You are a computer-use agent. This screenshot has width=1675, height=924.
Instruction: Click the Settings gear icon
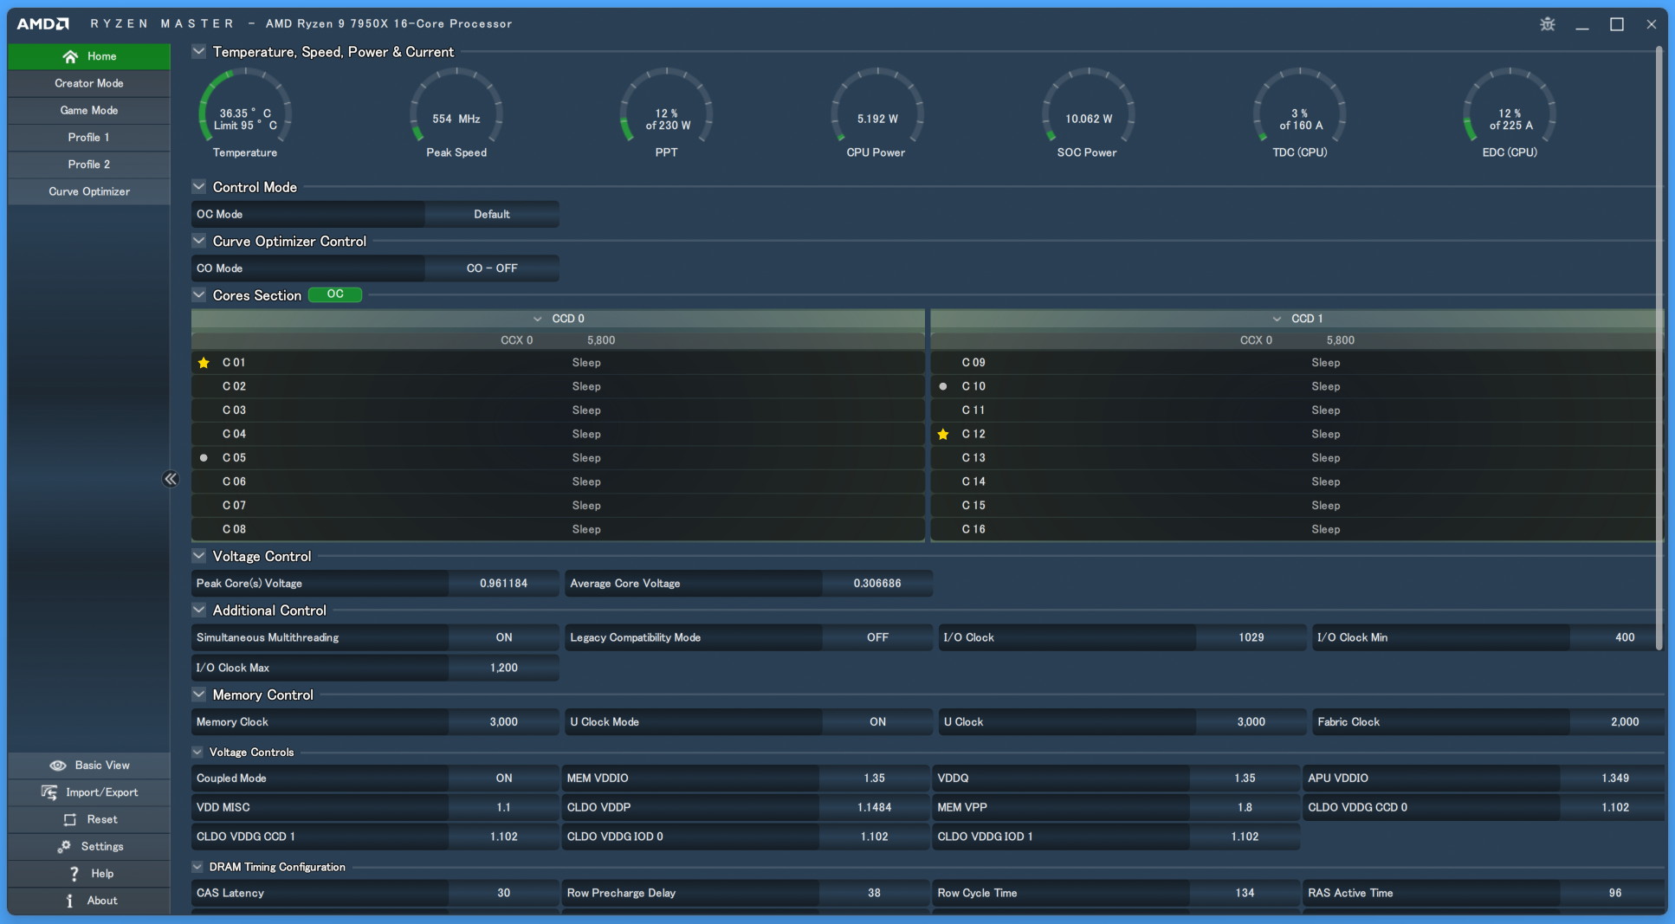(64, 846)
